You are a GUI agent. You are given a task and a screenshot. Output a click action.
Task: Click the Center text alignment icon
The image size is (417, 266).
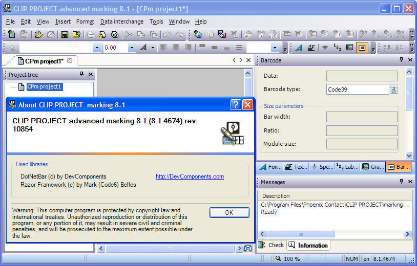[x=176, y=48]
